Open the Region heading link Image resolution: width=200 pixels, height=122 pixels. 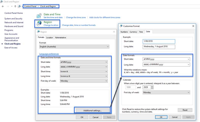click(x=48, y=22)
